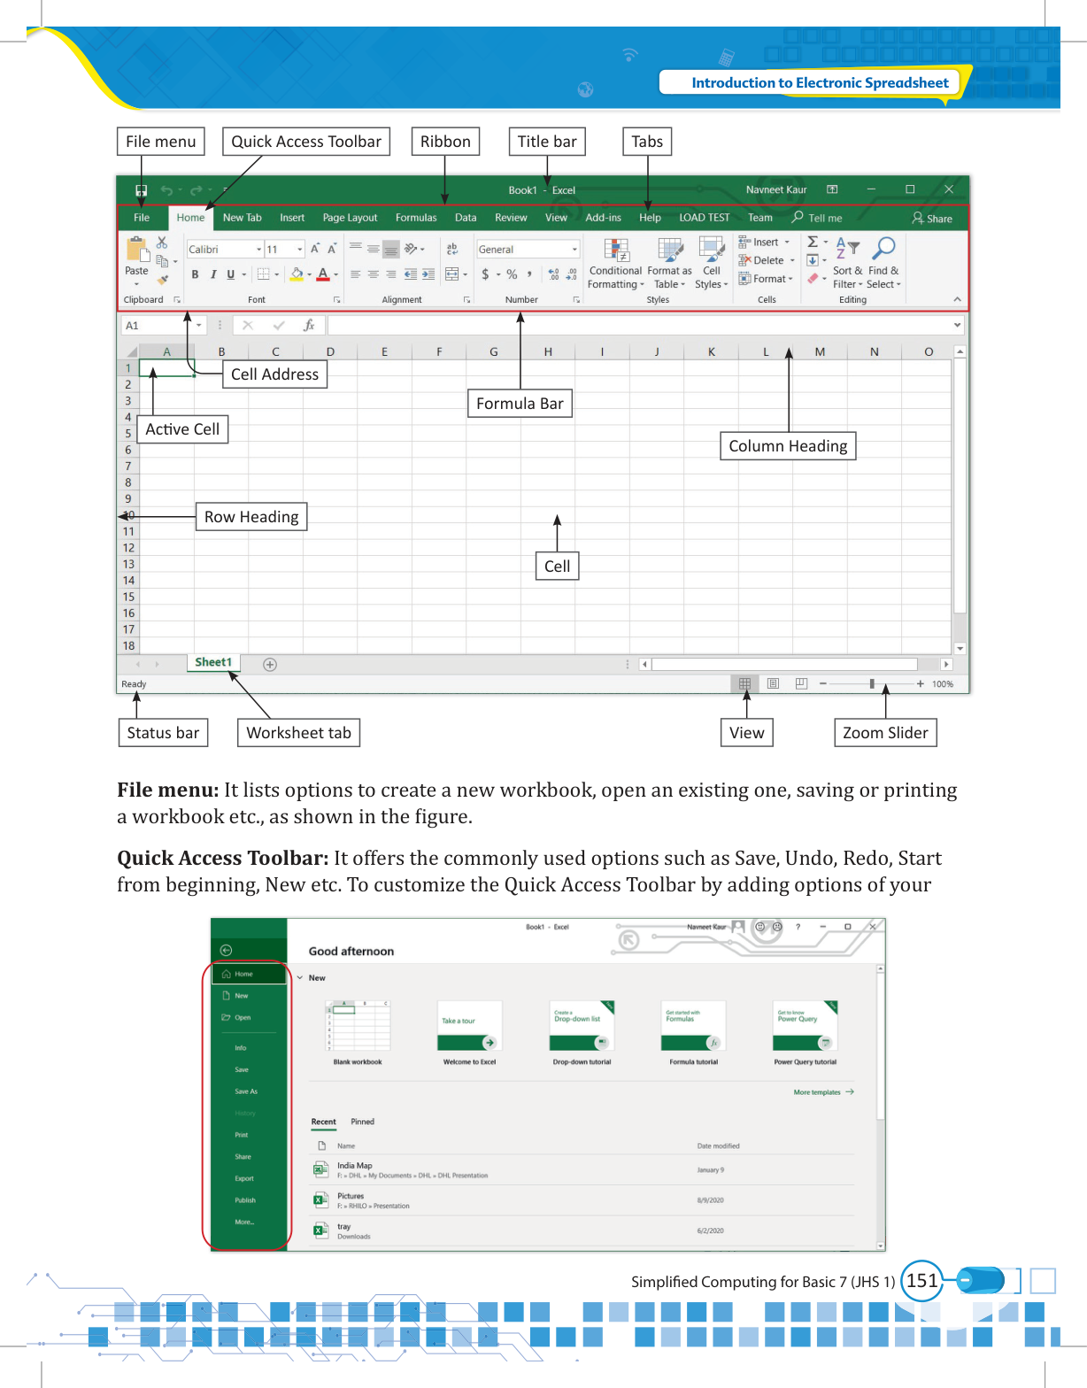Switch to Page Layout view in status bar
The height and width of the screenshot is (1388, 1087).
click(x=773, y=684)
